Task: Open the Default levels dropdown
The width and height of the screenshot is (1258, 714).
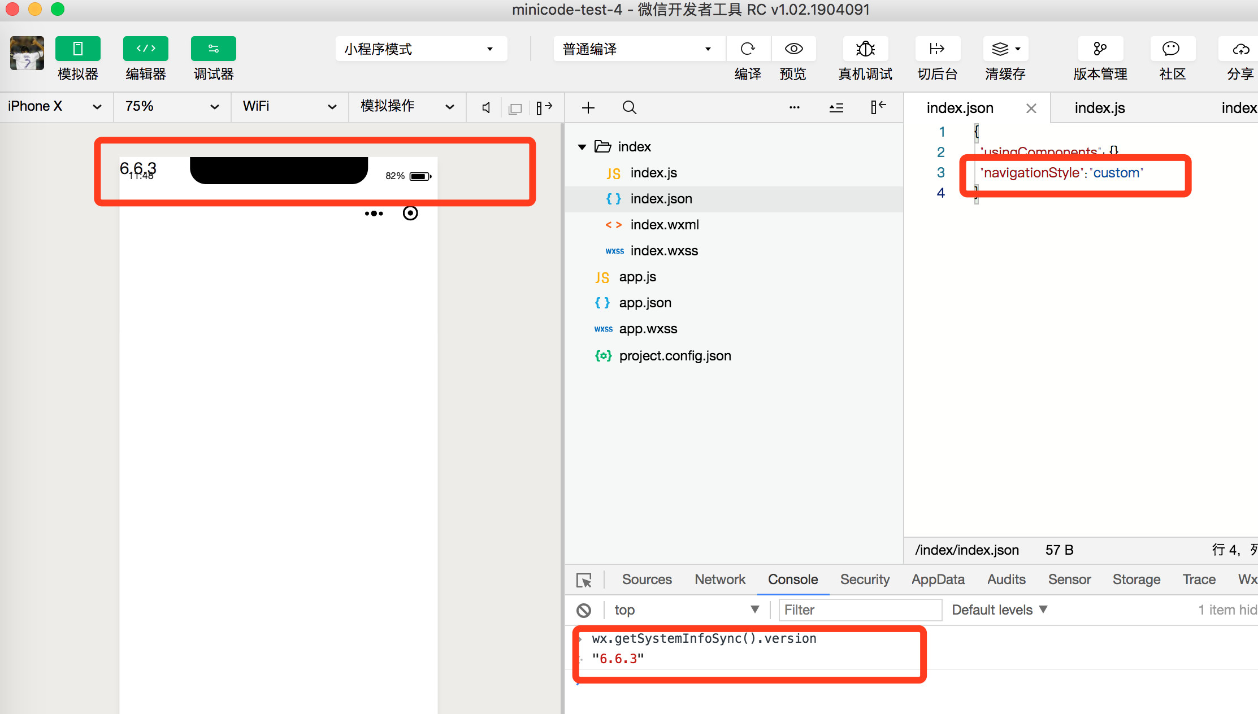Action: pyautogui.click(x=1000, y=610)
